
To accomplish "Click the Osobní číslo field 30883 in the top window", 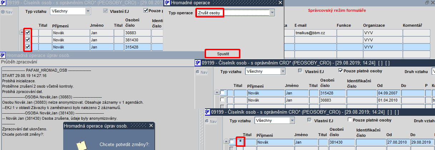I will click(137, 32).
